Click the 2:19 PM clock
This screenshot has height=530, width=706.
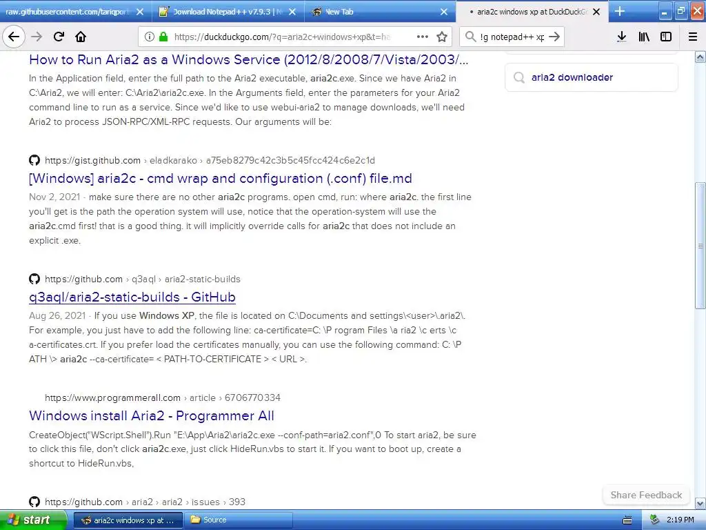(x=680, y=520)
